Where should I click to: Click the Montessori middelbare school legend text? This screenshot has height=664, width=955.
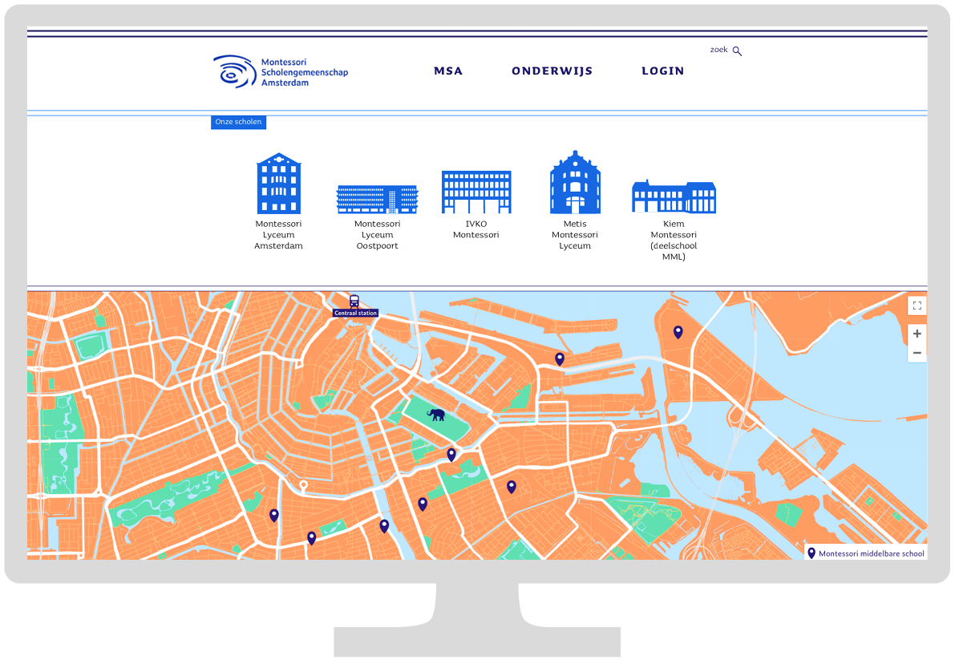pyautogui.click(x=871, y=554)
